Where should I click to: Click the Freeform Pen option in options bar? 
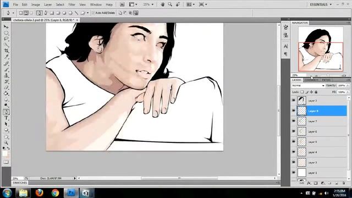coord(46,13)
